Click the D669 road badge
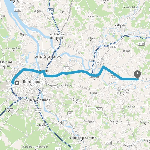Image resolution: width=150 pixels, height=150 pixels. point(18,10)
